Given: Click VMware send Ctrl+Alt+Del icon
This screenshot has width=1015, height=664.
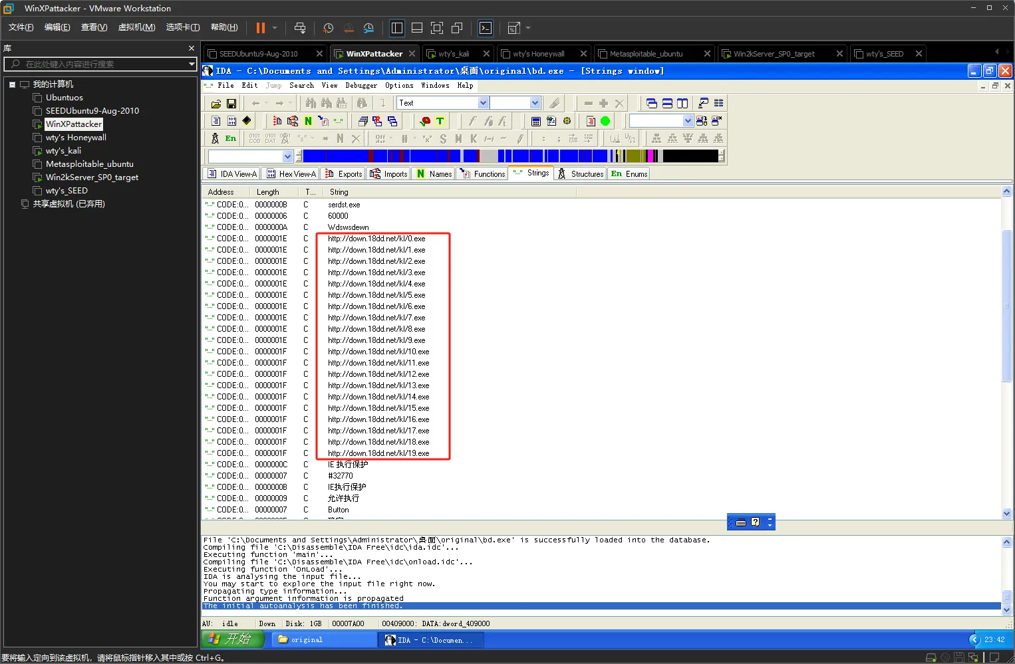Looking at the screenshot, I should [300, 28].
